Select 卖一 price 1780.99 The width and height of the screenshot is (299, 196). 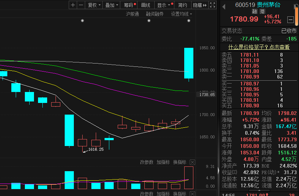click(249, 77)
